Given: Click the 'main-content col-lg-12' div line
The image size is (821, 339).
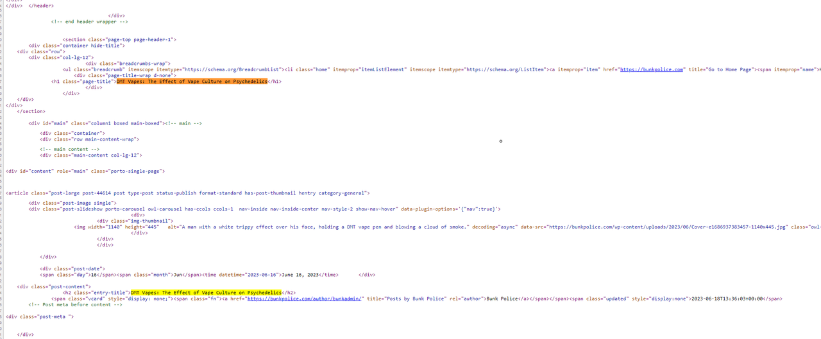Looking at the screenshot, I should tap(90, 155).
